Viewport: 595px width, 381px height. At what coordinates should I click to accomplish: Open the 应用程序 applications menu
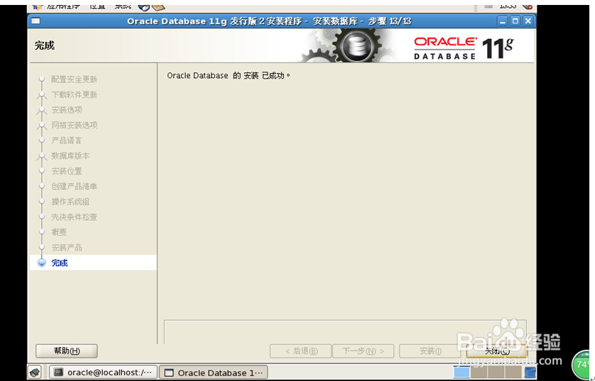63,6
